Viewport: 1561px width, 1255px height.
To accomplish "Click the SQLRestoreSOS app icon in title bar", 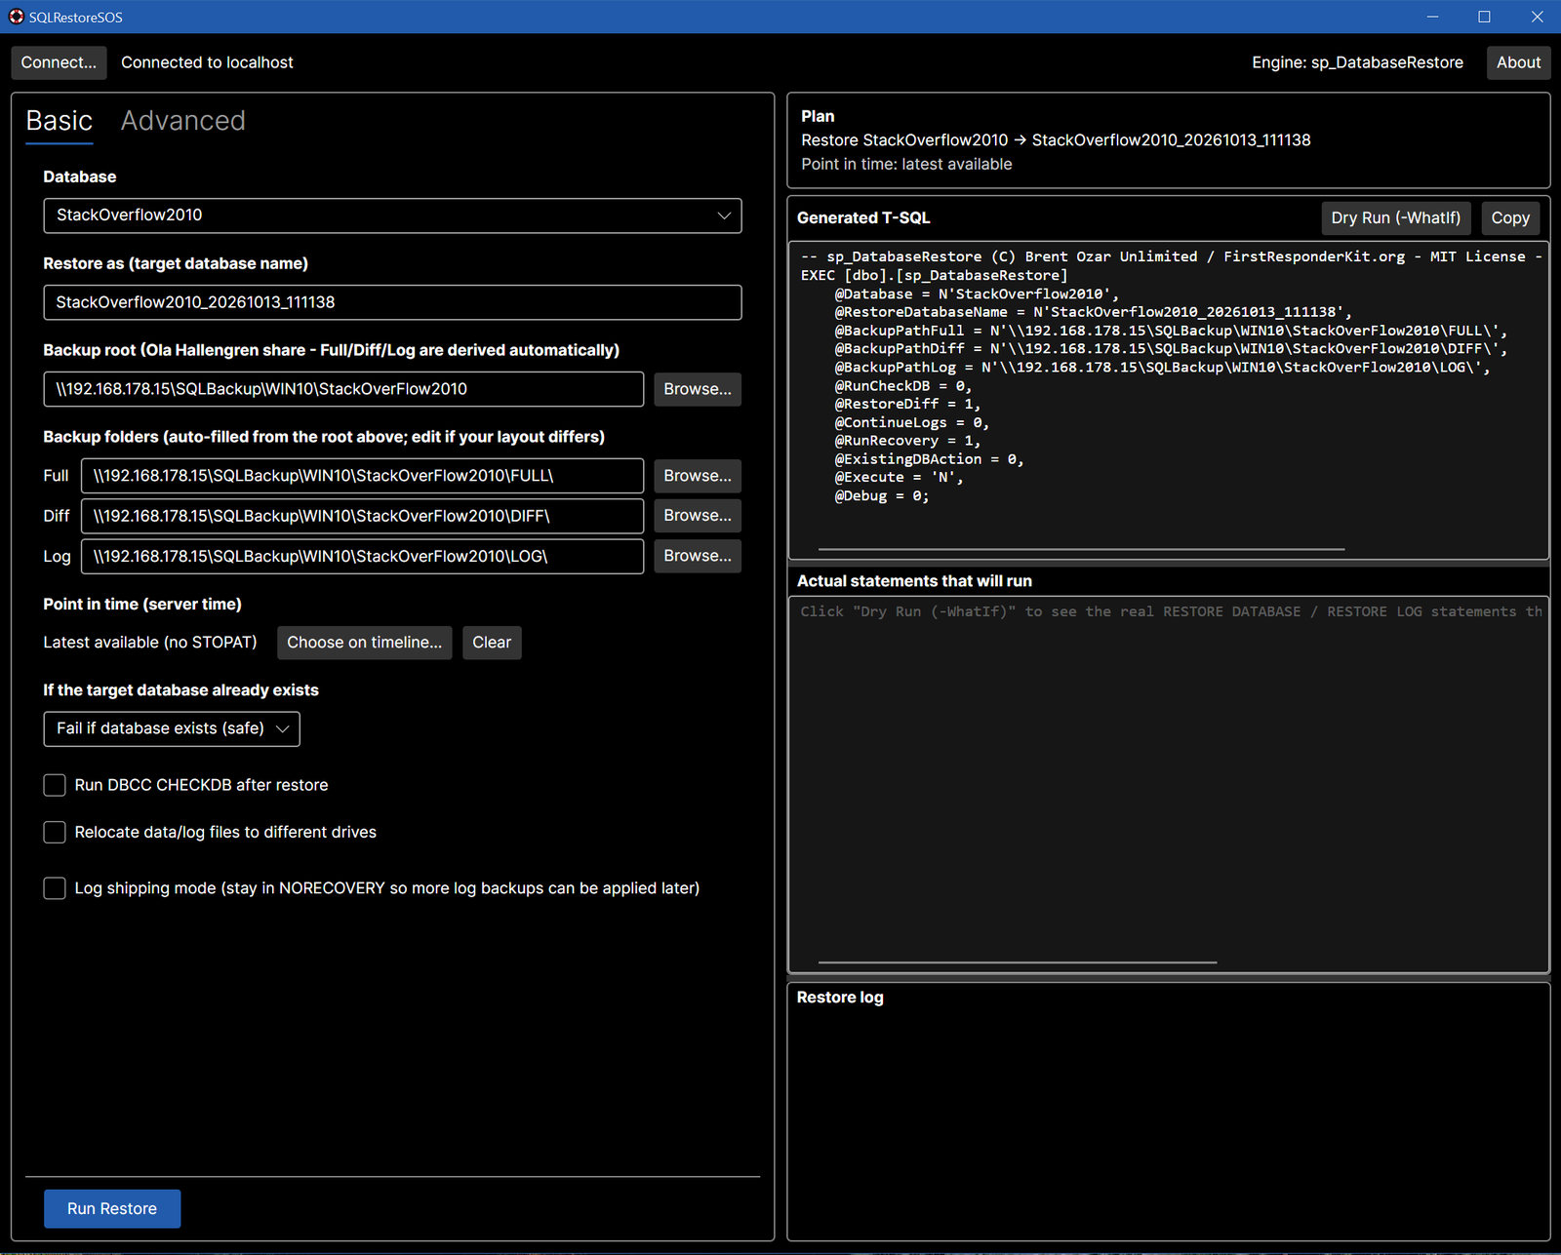I will point(17,17).
